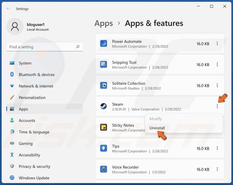Close the Settings window

point(225,6)
